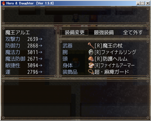Click the 魔王の杖 staff weapon icon
The image size is (151, 121).
(91, 46)
